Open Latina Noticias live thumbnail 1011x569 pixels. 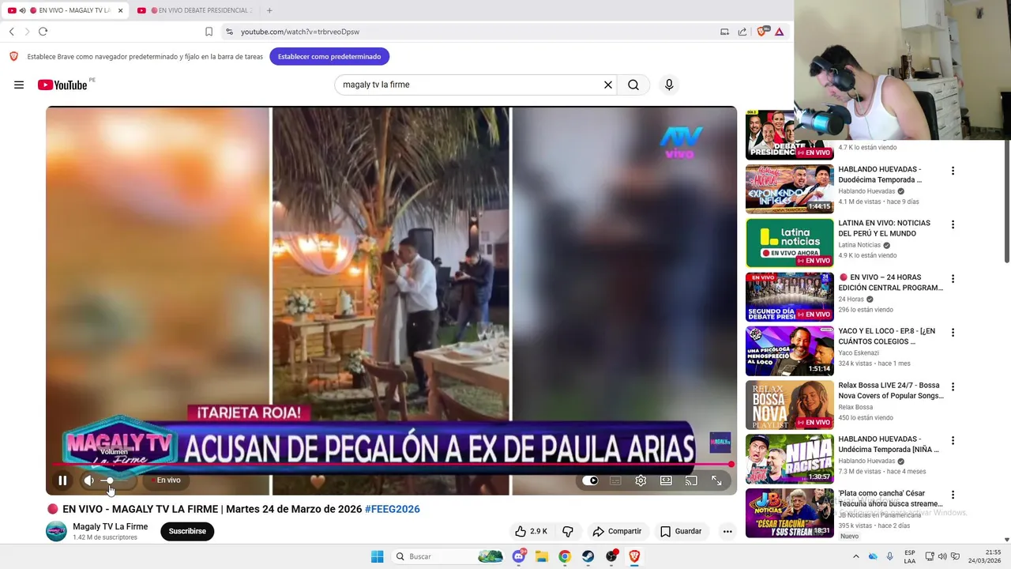[x=790, y=243]
